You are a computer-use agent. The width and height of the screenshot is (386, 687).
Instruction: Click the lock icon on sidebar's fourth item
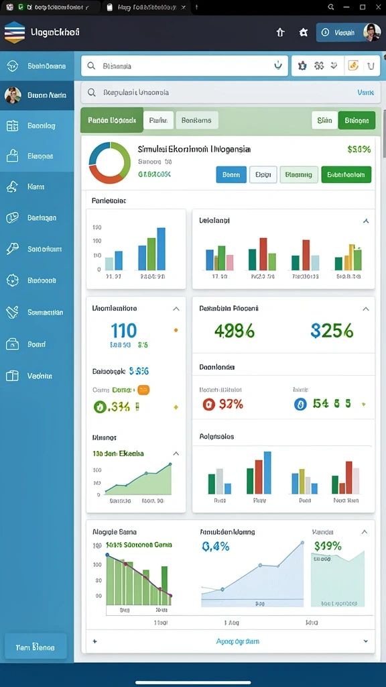coord(12,156)
